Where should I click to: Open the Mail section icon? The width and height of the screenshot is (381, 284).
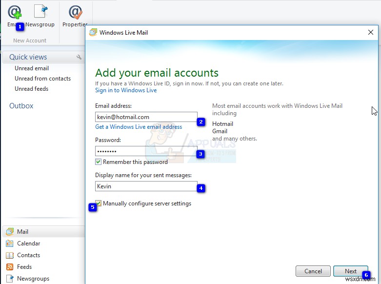tap(10, 231)
